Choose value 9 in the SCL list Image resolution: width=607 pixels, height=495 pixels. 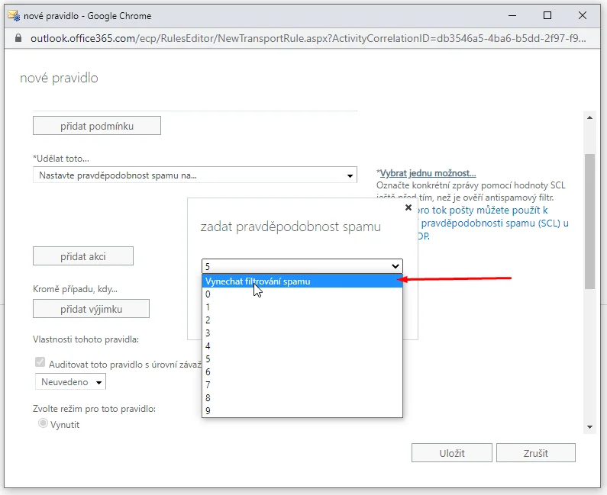tap(302, 410)
